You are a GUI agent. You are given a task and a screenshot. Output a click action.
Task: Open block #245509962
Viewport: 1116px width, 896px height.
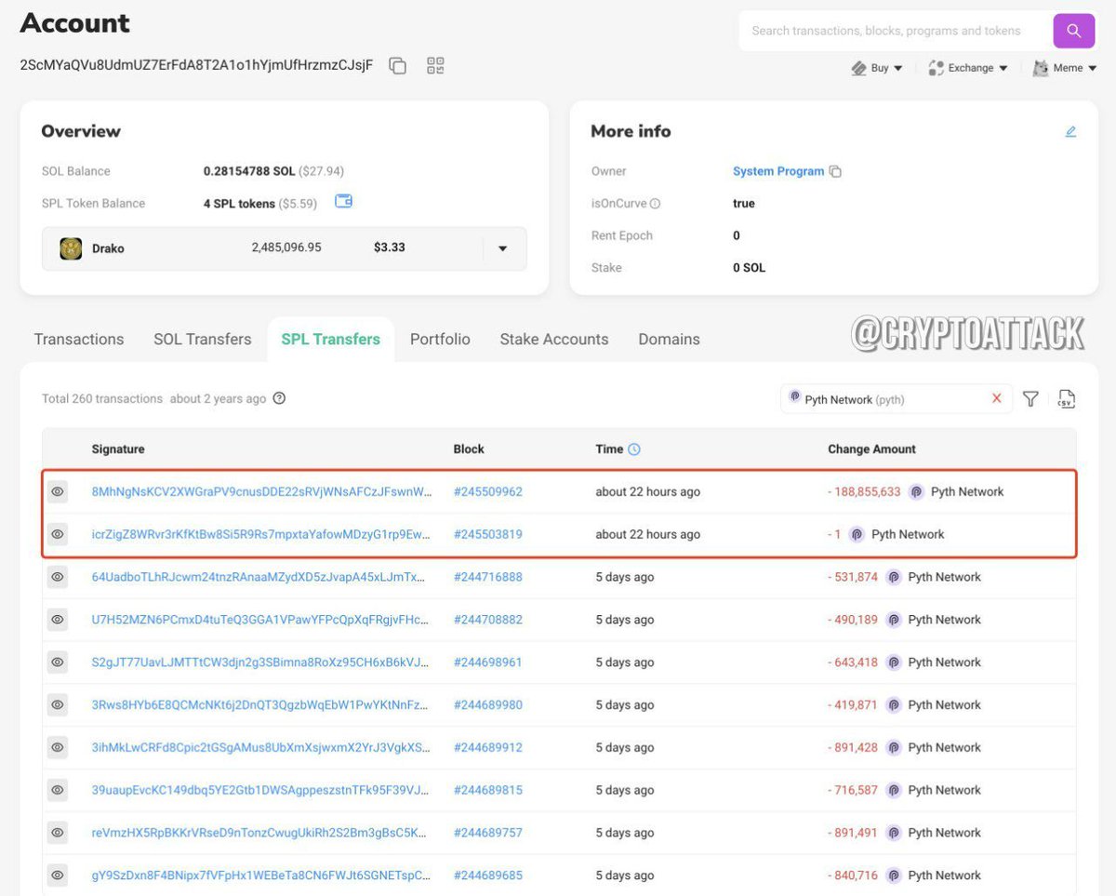488,492
